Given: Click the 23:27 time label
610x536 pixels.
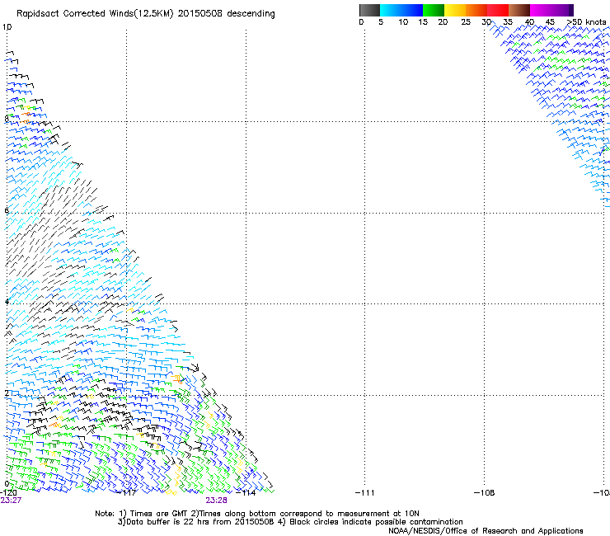Looking at the screenshot, I should point(11,501).
